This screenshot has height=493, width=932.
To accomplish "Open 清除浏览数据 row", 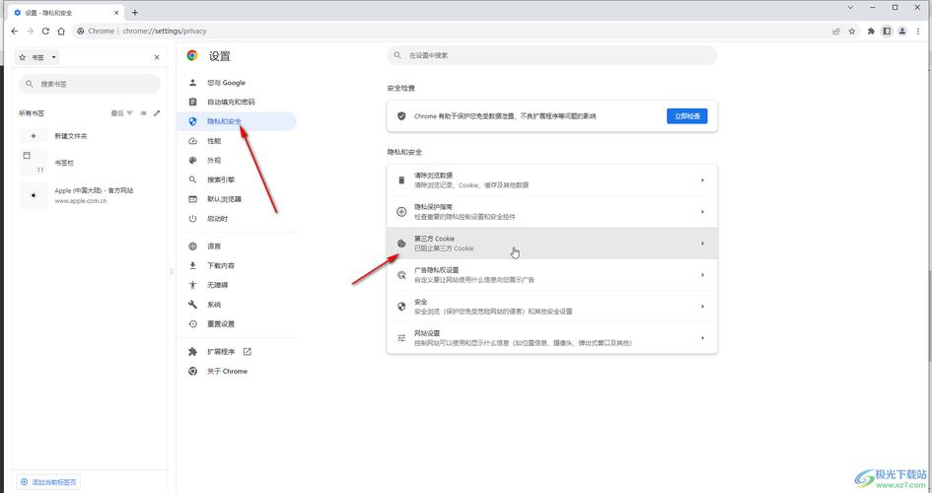I will 551,180.
